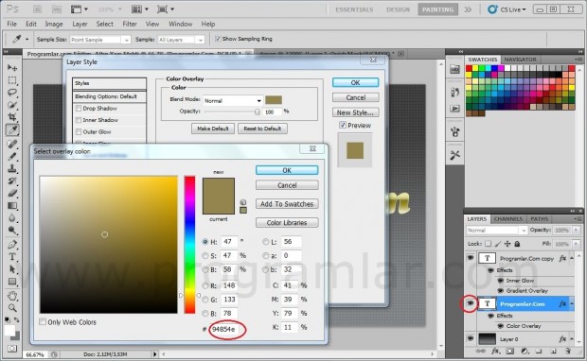Click OK in Select overlay color dialog
This screenshot has height=361, width=587.
pos(287,170)
